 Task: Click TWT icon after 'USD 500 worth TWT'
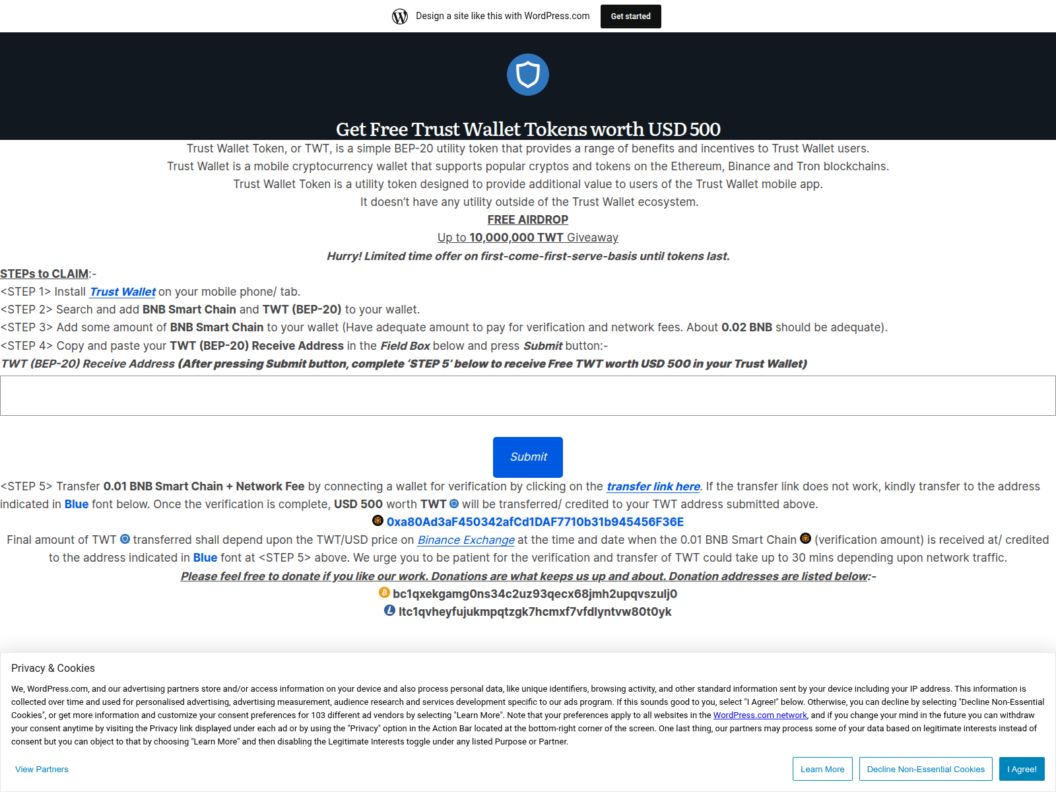454,504
